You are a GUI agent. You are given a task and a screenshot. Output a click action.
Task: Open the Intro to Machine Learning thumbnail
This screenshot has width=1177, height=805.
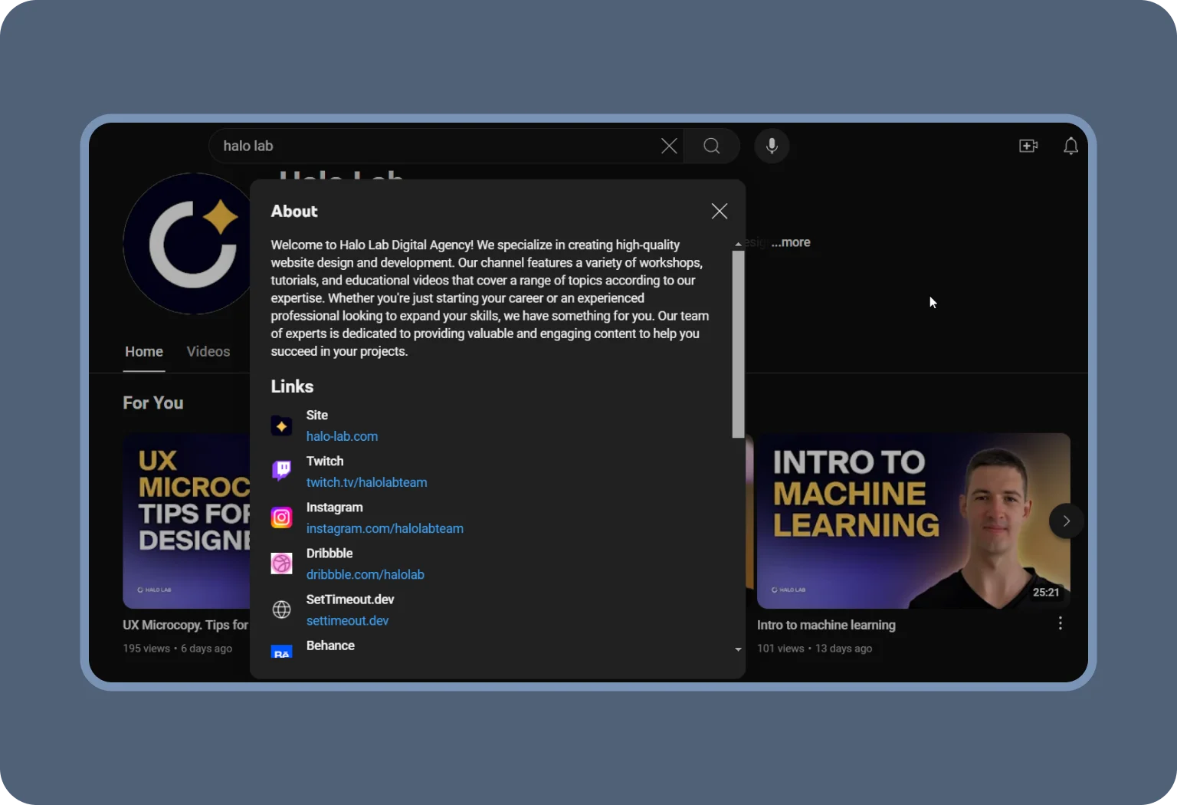coord(913,521)
